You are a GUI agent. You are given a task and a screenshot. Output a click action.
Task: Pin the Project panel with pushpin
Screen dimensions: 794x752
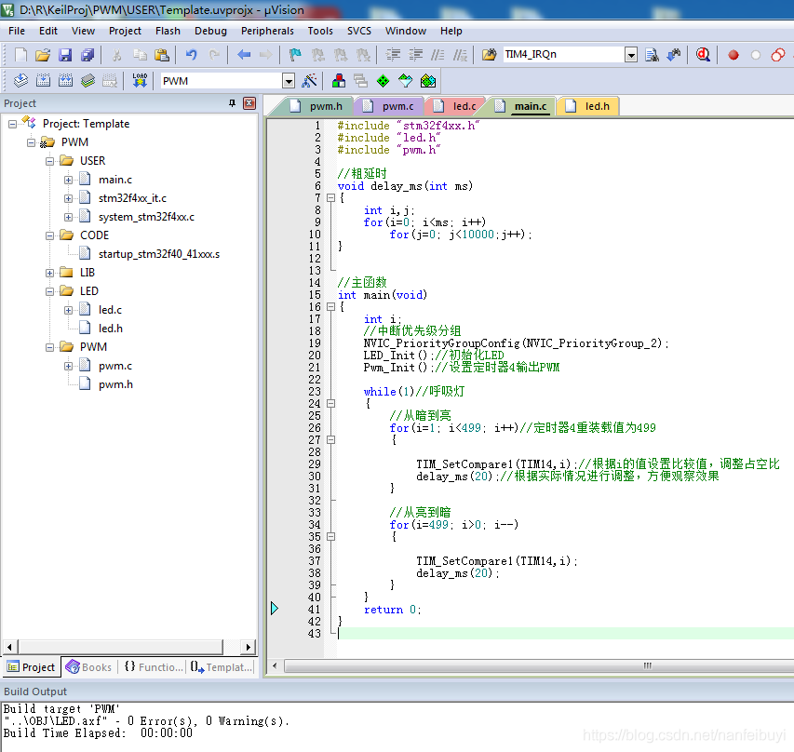[x=233, y=103]
